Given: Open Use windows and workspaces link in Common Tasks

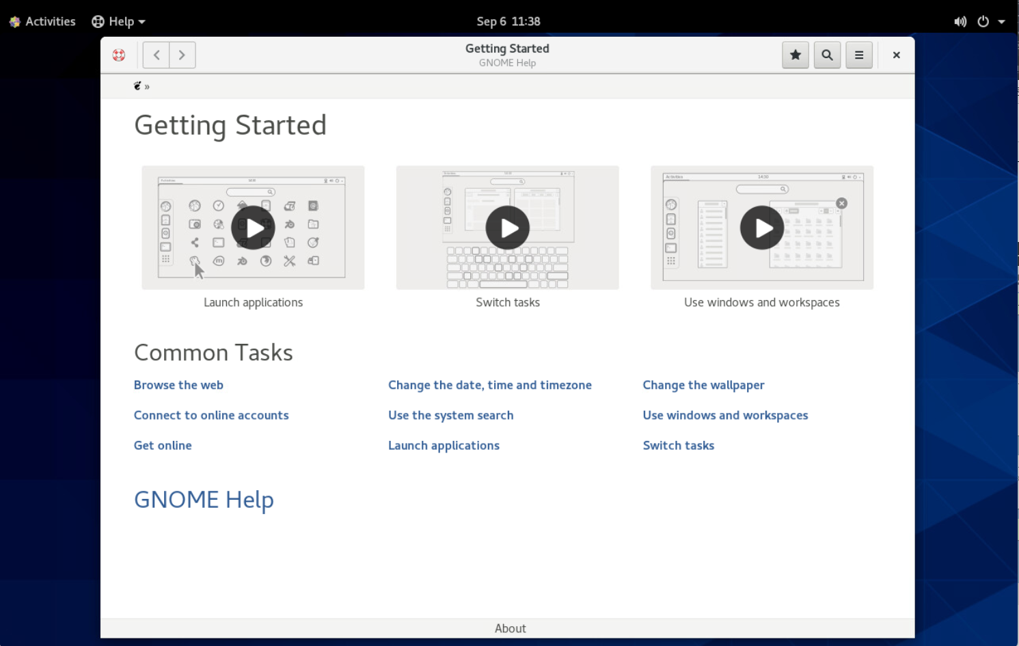Looking at the screenshot, I should click(726, 415).
